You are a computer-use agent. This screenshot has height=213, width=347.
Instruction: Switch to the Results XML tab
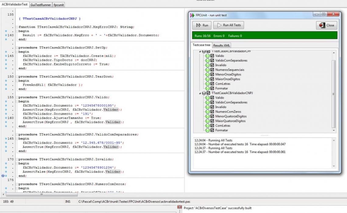pos(221,45)
